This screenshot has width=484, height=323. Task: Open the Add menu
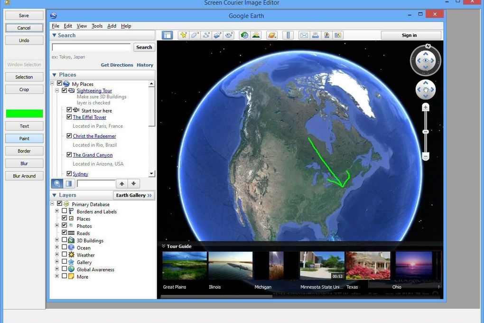tap(112, 26)
